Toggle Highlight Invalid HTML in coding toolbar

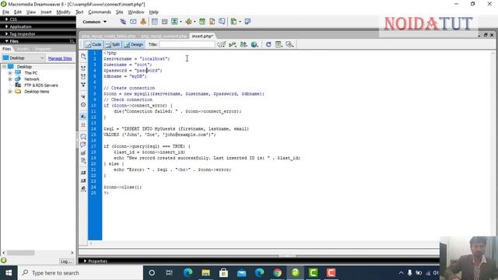coord(83,124)
